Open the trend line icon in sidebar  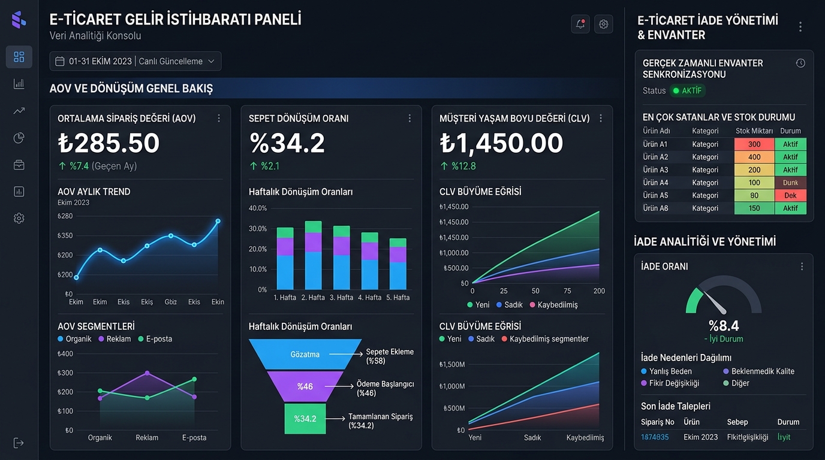[x=19, y=111]
